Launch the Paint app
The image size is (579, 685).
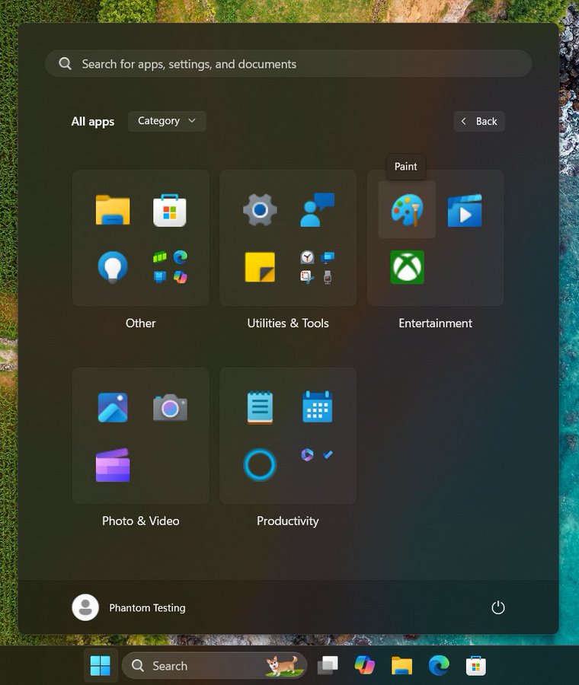coord(407,210)
